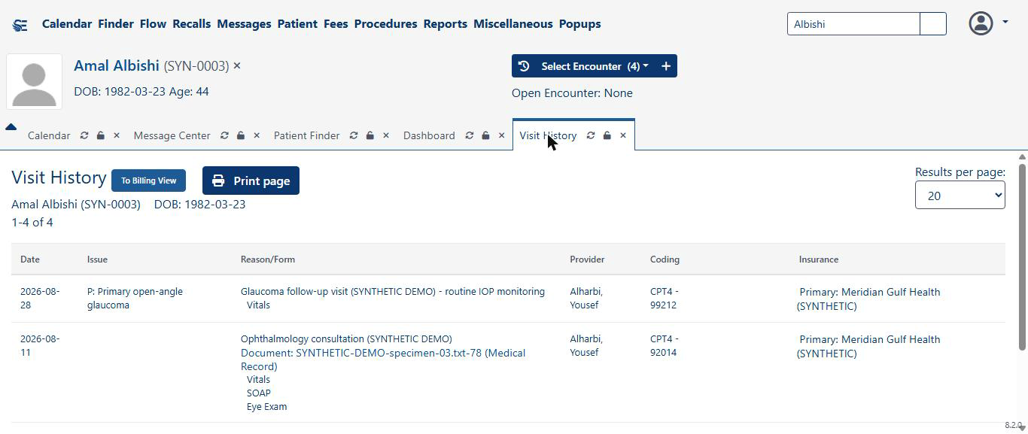Open the Glaucoma follow-up visit encounter link
This screenshot has width=1028, height=434.
(x=393, y=292)
